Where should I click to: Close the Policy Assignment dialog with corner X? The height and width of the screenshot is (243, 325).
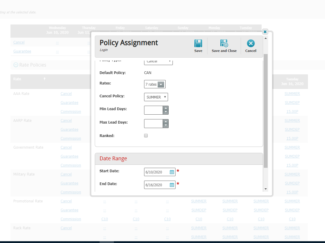tap(265, 32)
